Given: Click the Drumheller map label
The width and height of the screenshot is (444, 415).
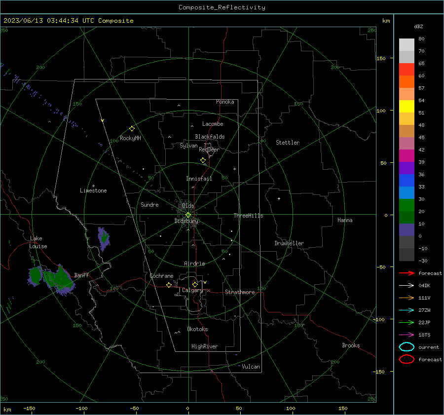Looking at the screenshot, I should (x=289, y=243).
